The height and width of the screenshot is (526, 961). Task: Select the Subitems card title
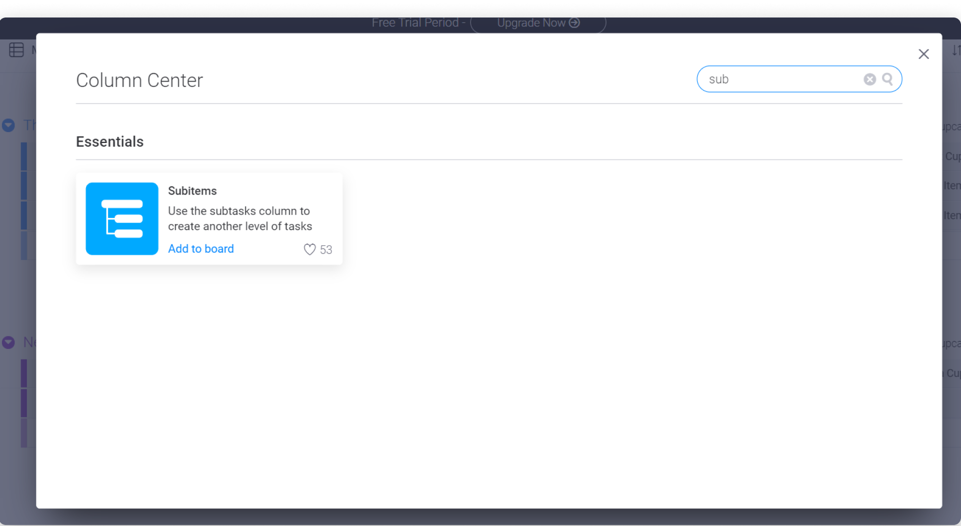coord(192,190)
